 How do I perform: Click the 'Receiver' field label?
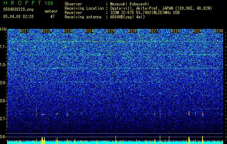73,13
